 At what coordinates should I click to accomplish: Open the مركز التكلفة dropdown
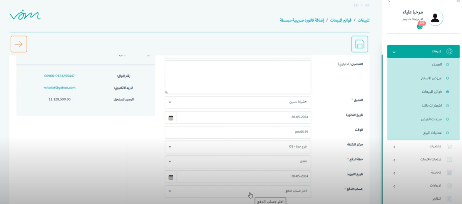coord(238,147)
